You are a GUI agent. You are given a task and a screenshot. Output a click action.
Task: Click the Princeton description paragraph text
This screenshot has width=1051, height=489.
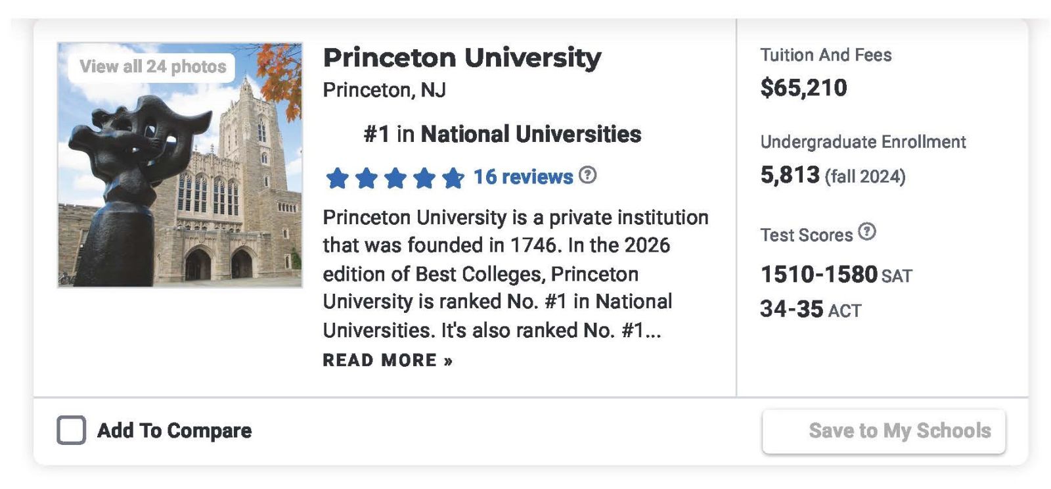pos(515,273)
